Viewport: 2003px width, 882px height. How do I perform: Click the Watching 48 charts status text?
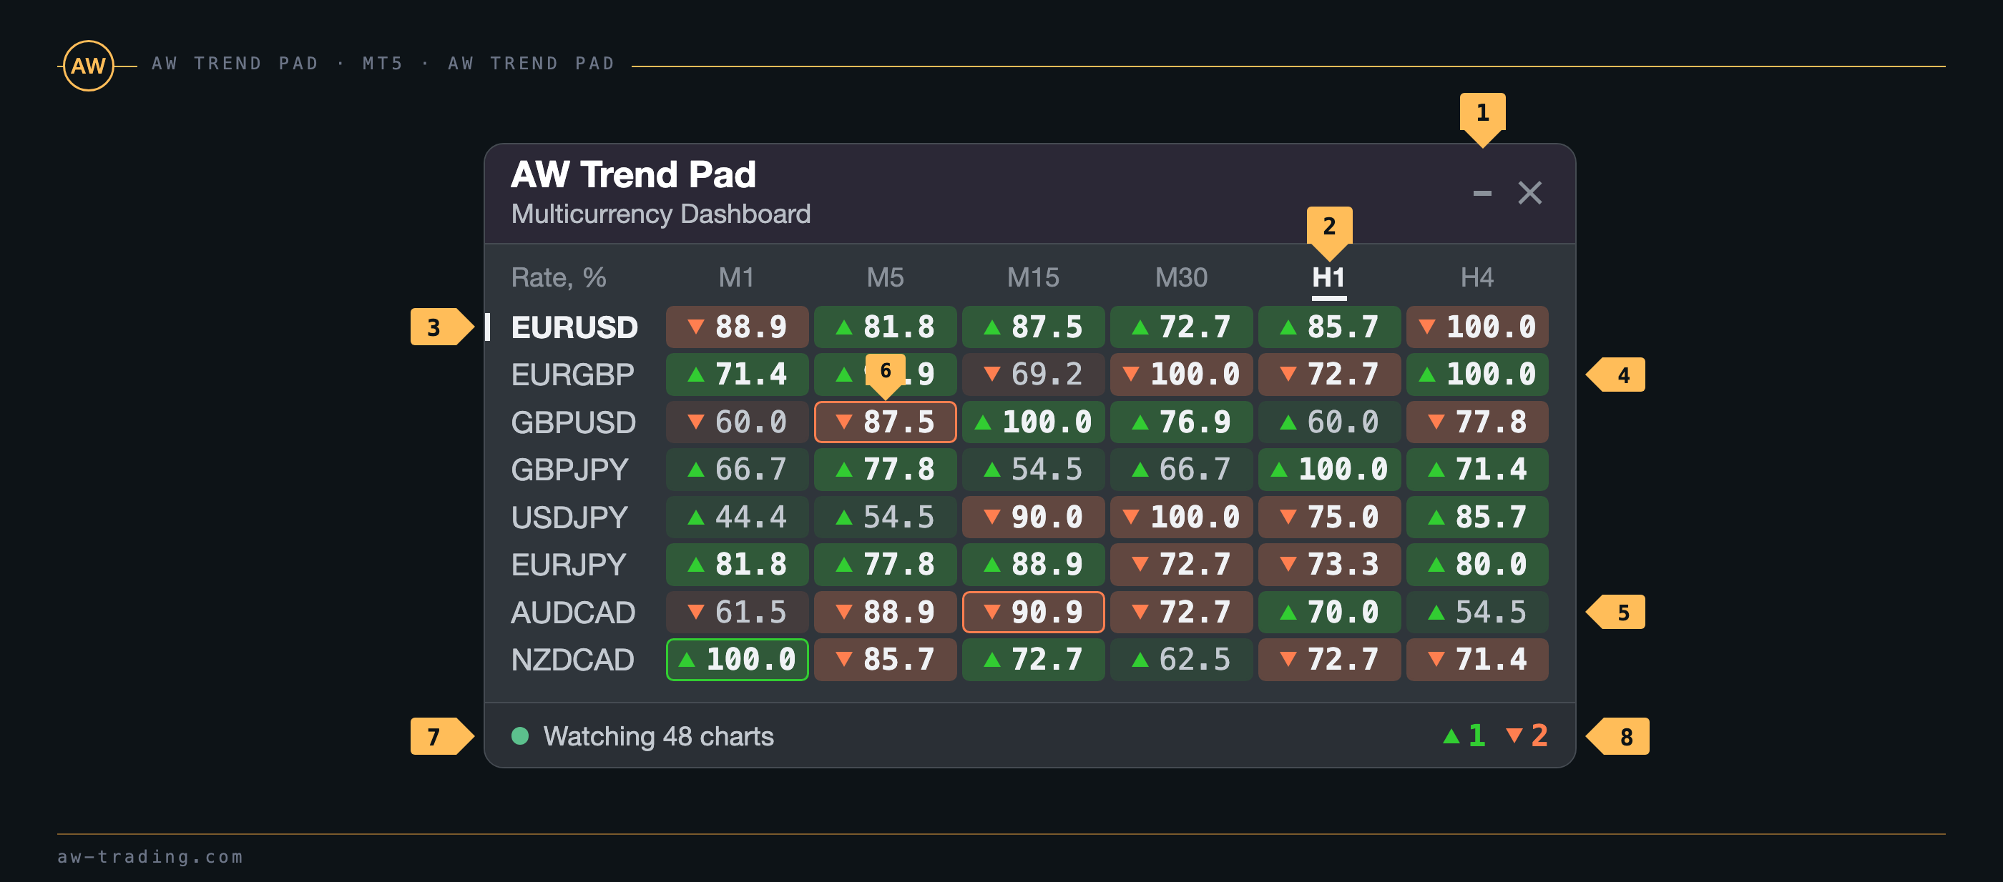point(658,736)
